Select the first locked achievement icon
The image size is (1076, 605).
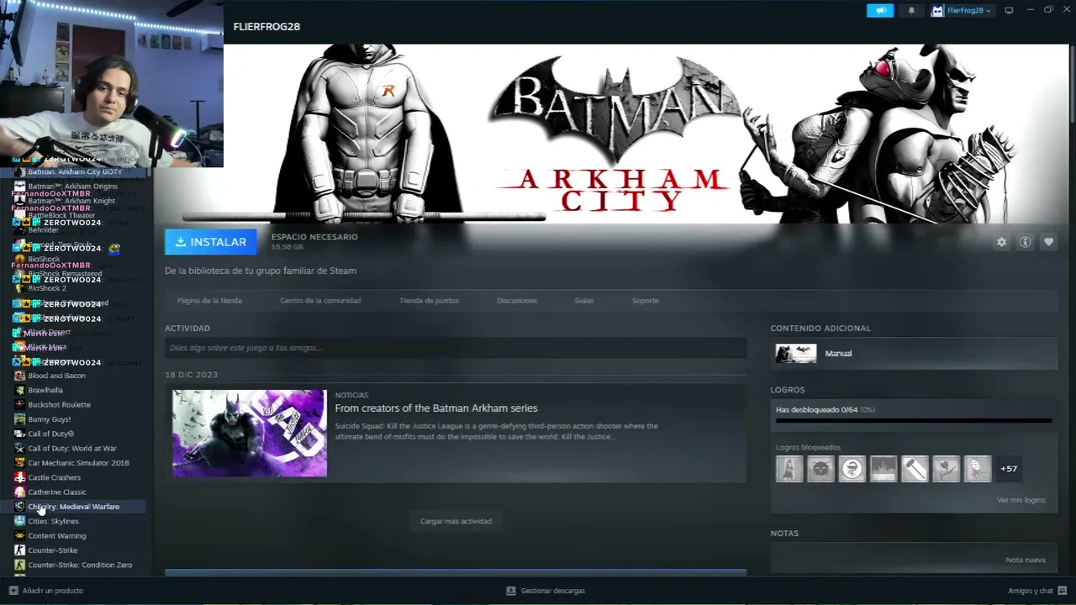(789, 469)
